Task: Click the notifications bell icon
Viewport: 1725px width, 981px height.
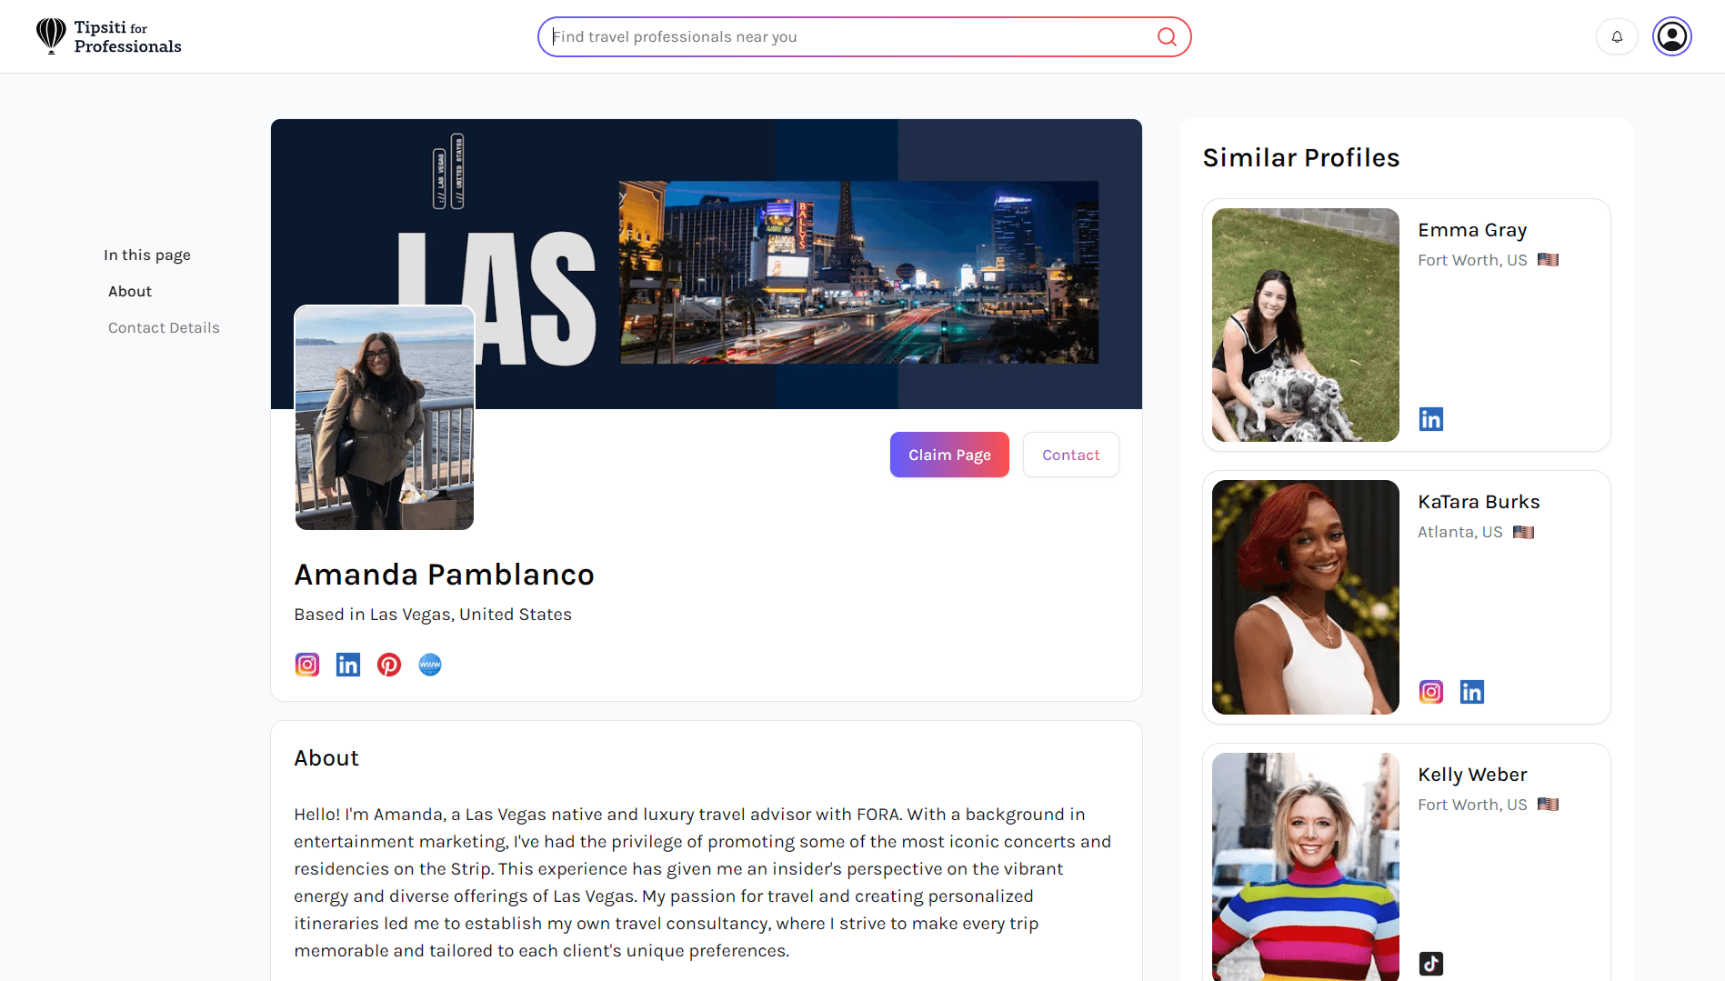Action: (x=1617, y=37)
